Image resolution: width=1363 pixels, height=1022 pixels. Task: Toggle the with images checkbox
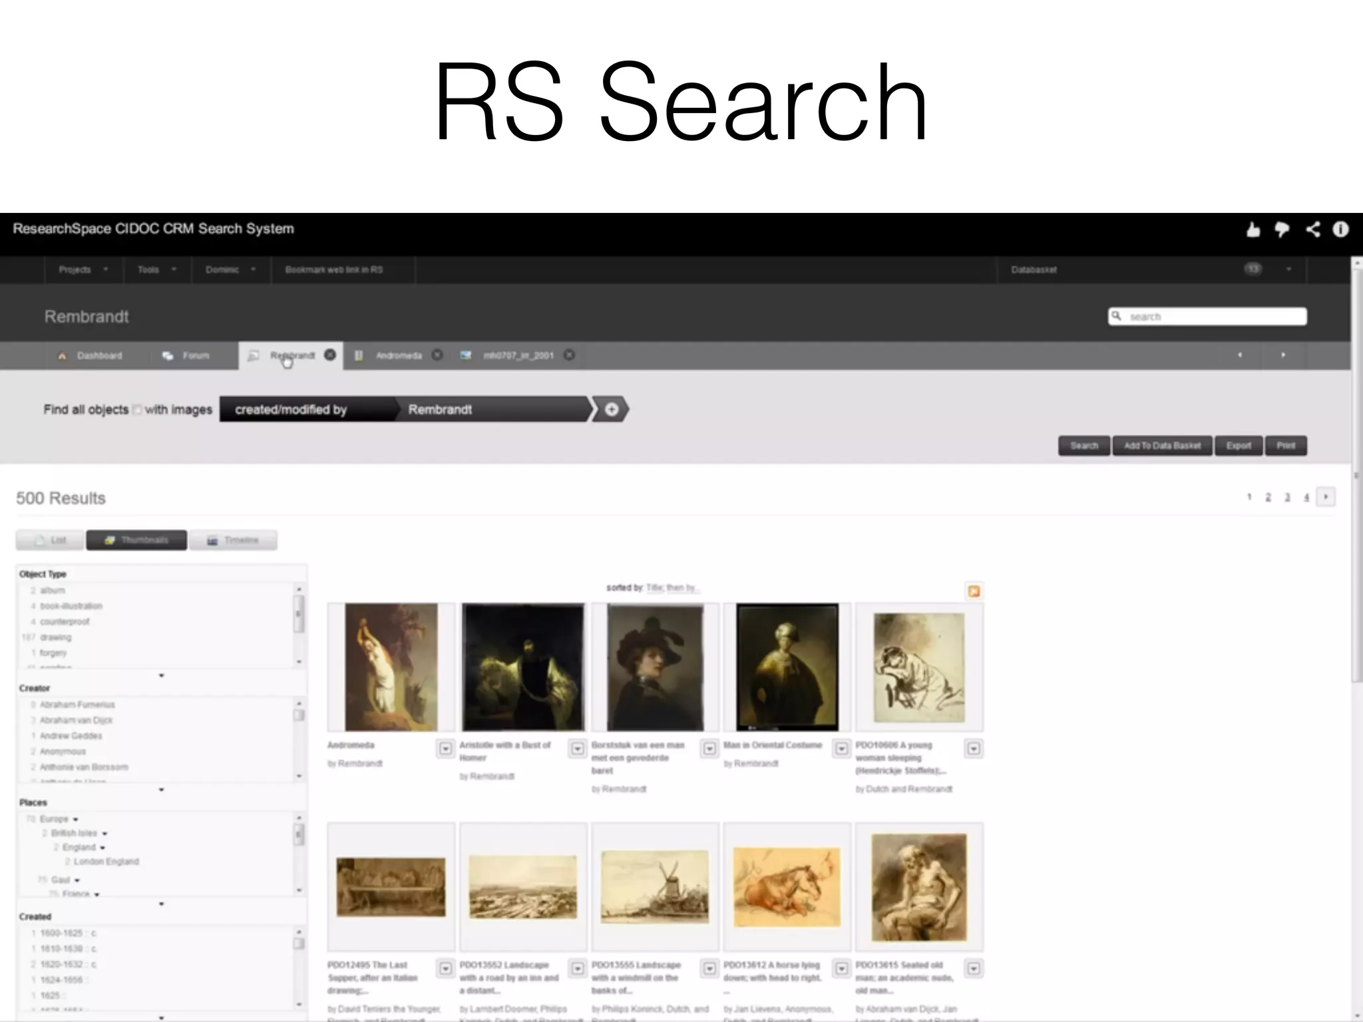click(x=136, y=409)
